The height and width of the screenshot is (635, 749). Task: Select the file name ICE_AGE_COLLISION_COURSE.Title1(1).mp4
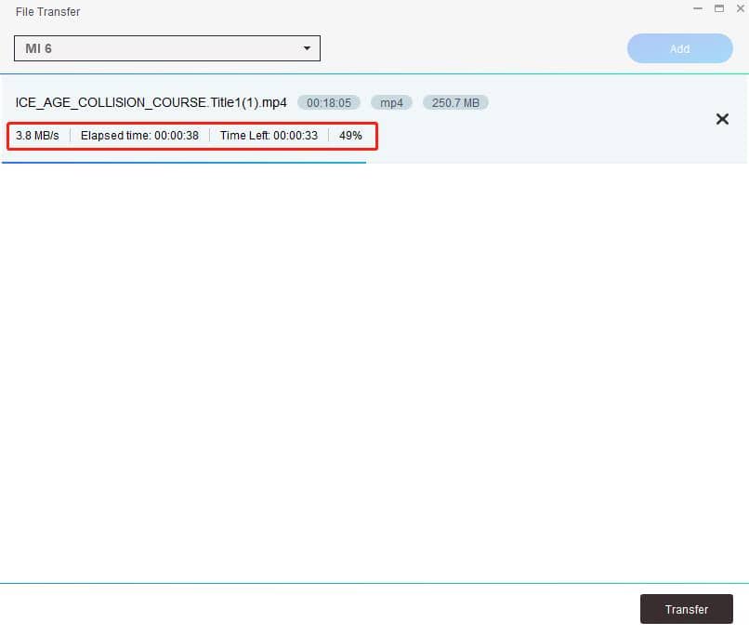pos(151,102)
